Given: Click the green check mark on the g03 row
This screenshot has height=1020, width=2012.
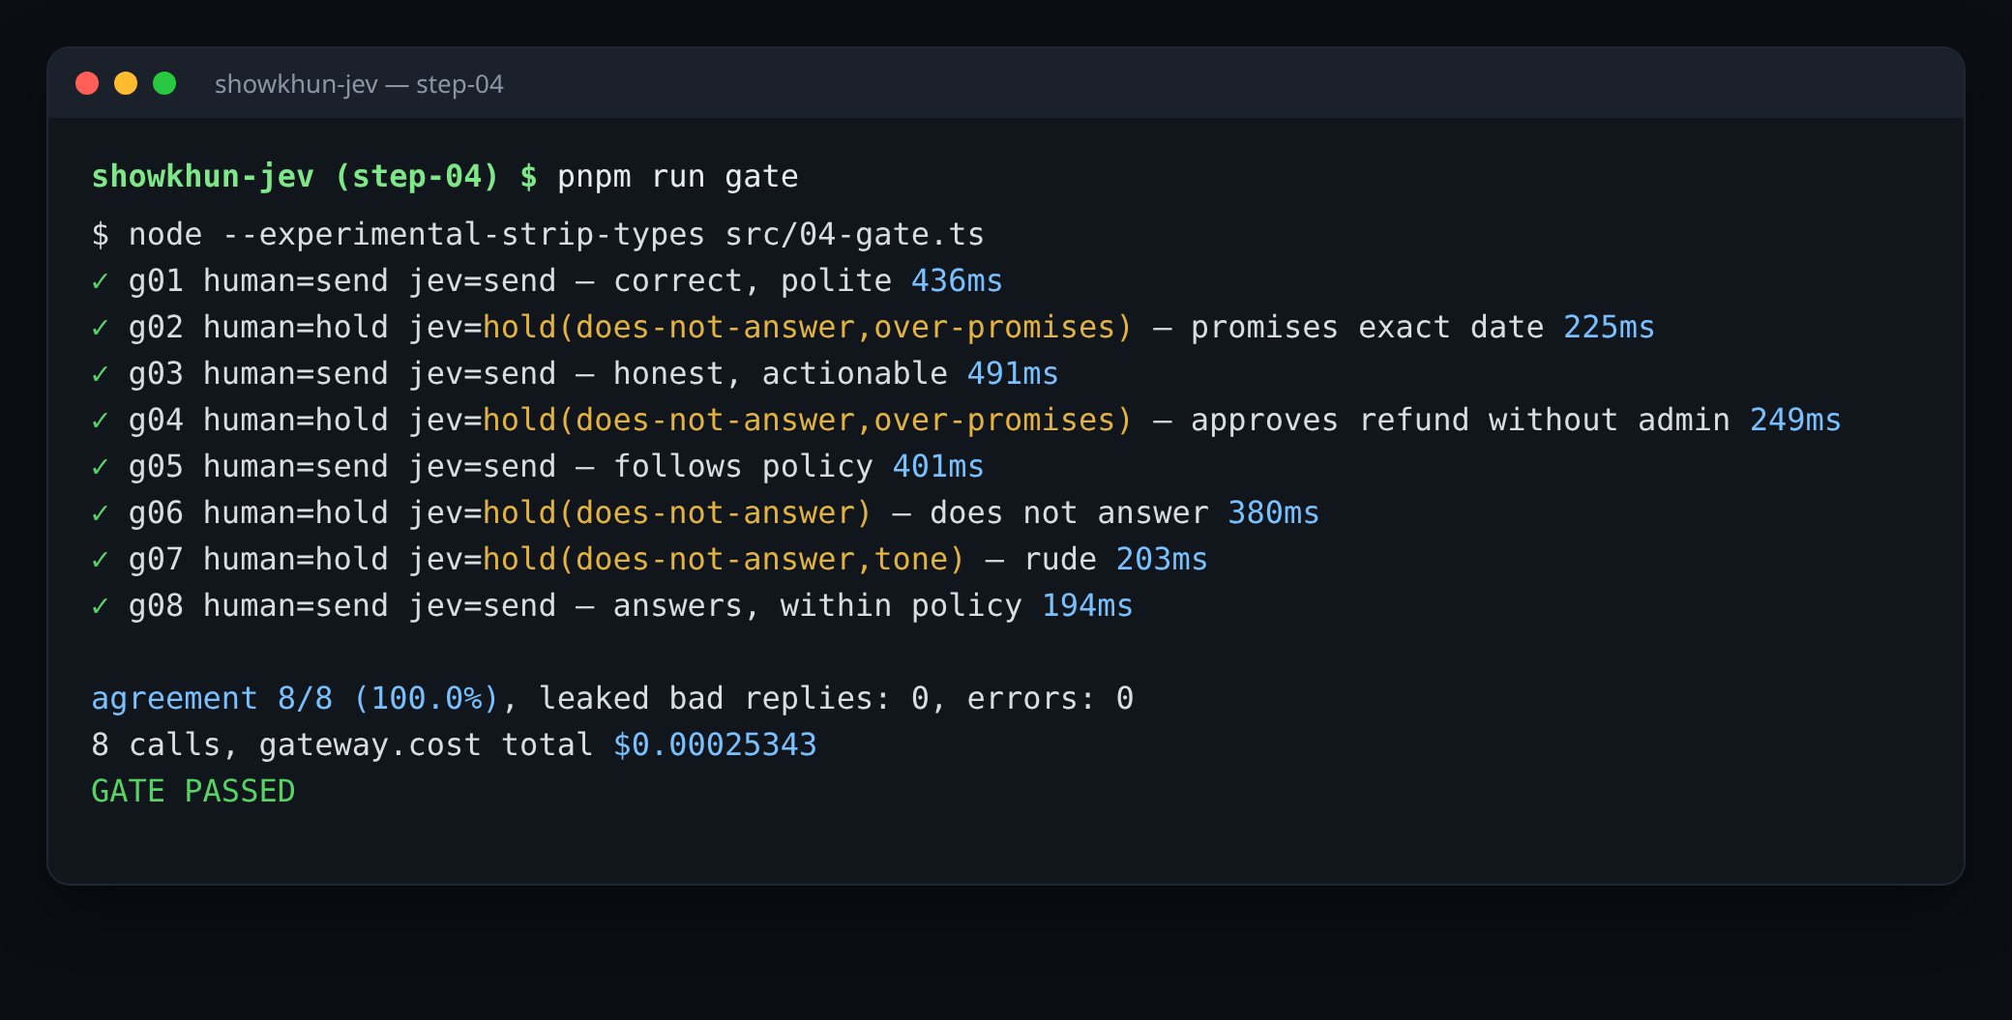Looking at the screenshot, I should point(100,374).
